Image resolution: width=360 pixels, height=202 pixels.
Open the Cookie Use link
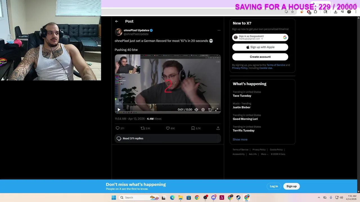coord(265,68)
